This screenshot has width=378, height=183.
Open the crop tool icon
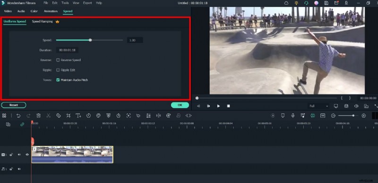pyautogui.click(x=69, y=116)
